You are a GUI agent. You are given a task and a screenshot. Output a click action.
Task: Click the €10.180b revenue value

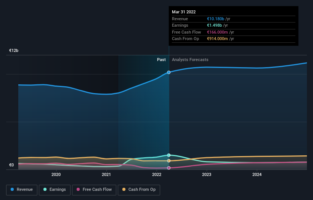(215, 19)
